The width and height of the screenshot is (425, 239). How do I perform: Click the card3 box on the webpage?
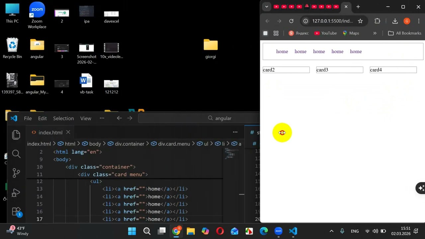(x=339, y=70)
